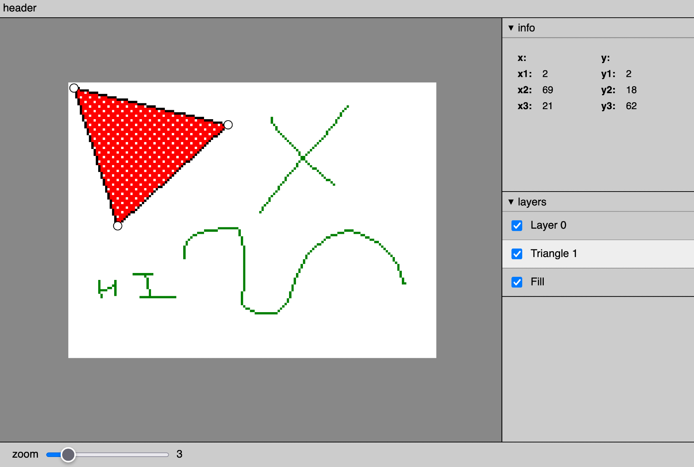Click the layers section title
Viewport: 694px width, 467px height.
532,202
